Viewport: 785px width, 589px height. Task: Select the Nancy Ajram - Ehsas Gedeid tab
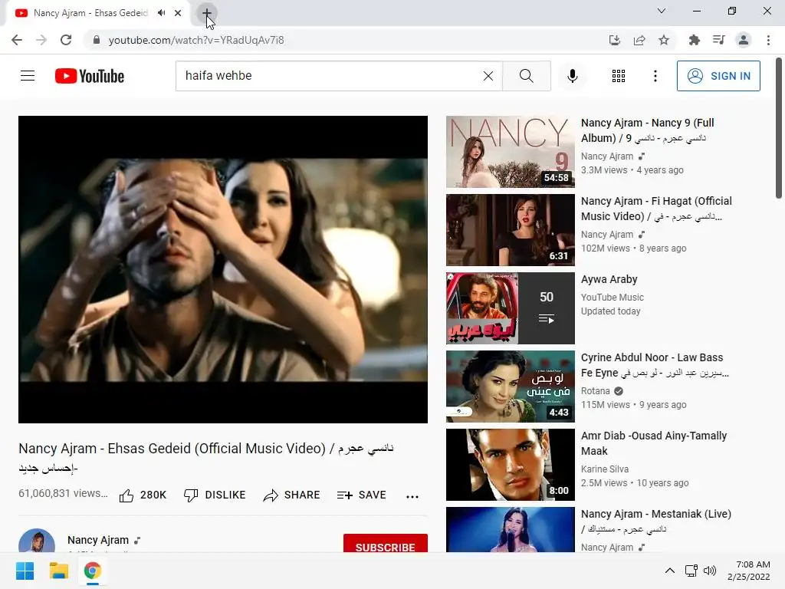97,13
